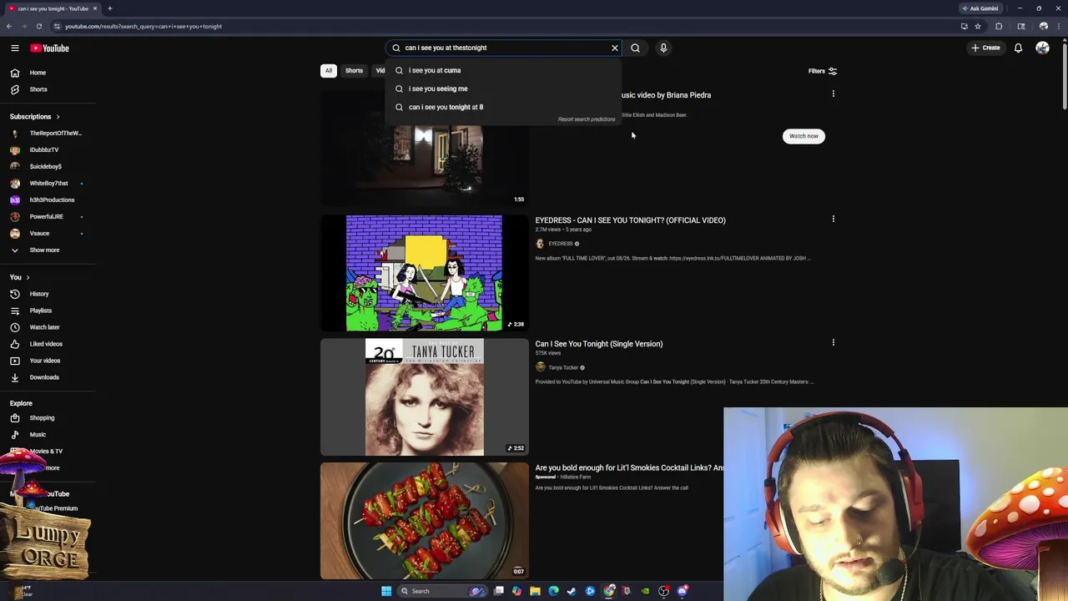Expand the Subscriptions section chevron

[x=58, y=117]
